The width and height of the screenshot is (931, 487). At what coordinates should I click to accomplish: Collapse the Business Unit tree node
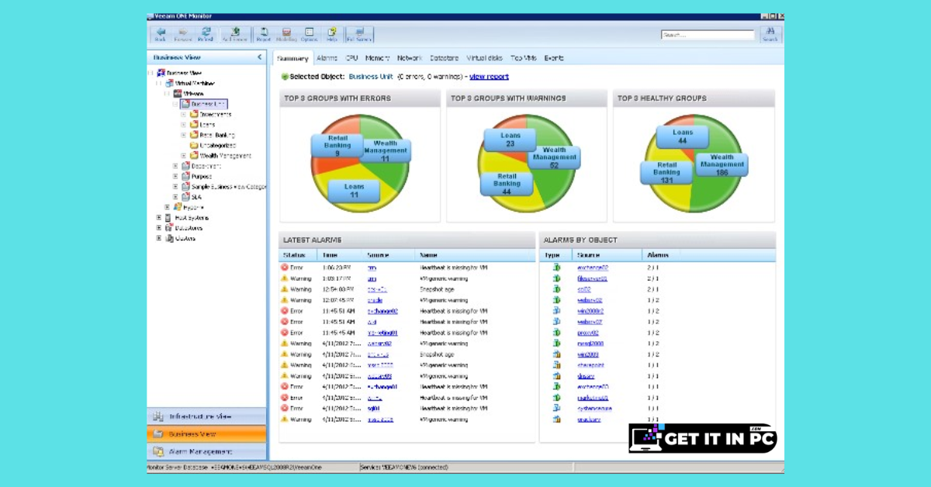tap(175, 103)
